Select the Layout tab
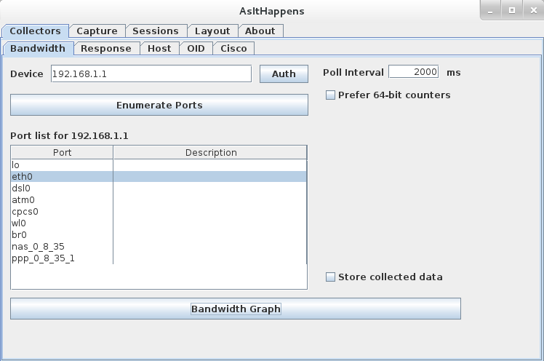The image size is (544, 361). click(x=212, y=31)
